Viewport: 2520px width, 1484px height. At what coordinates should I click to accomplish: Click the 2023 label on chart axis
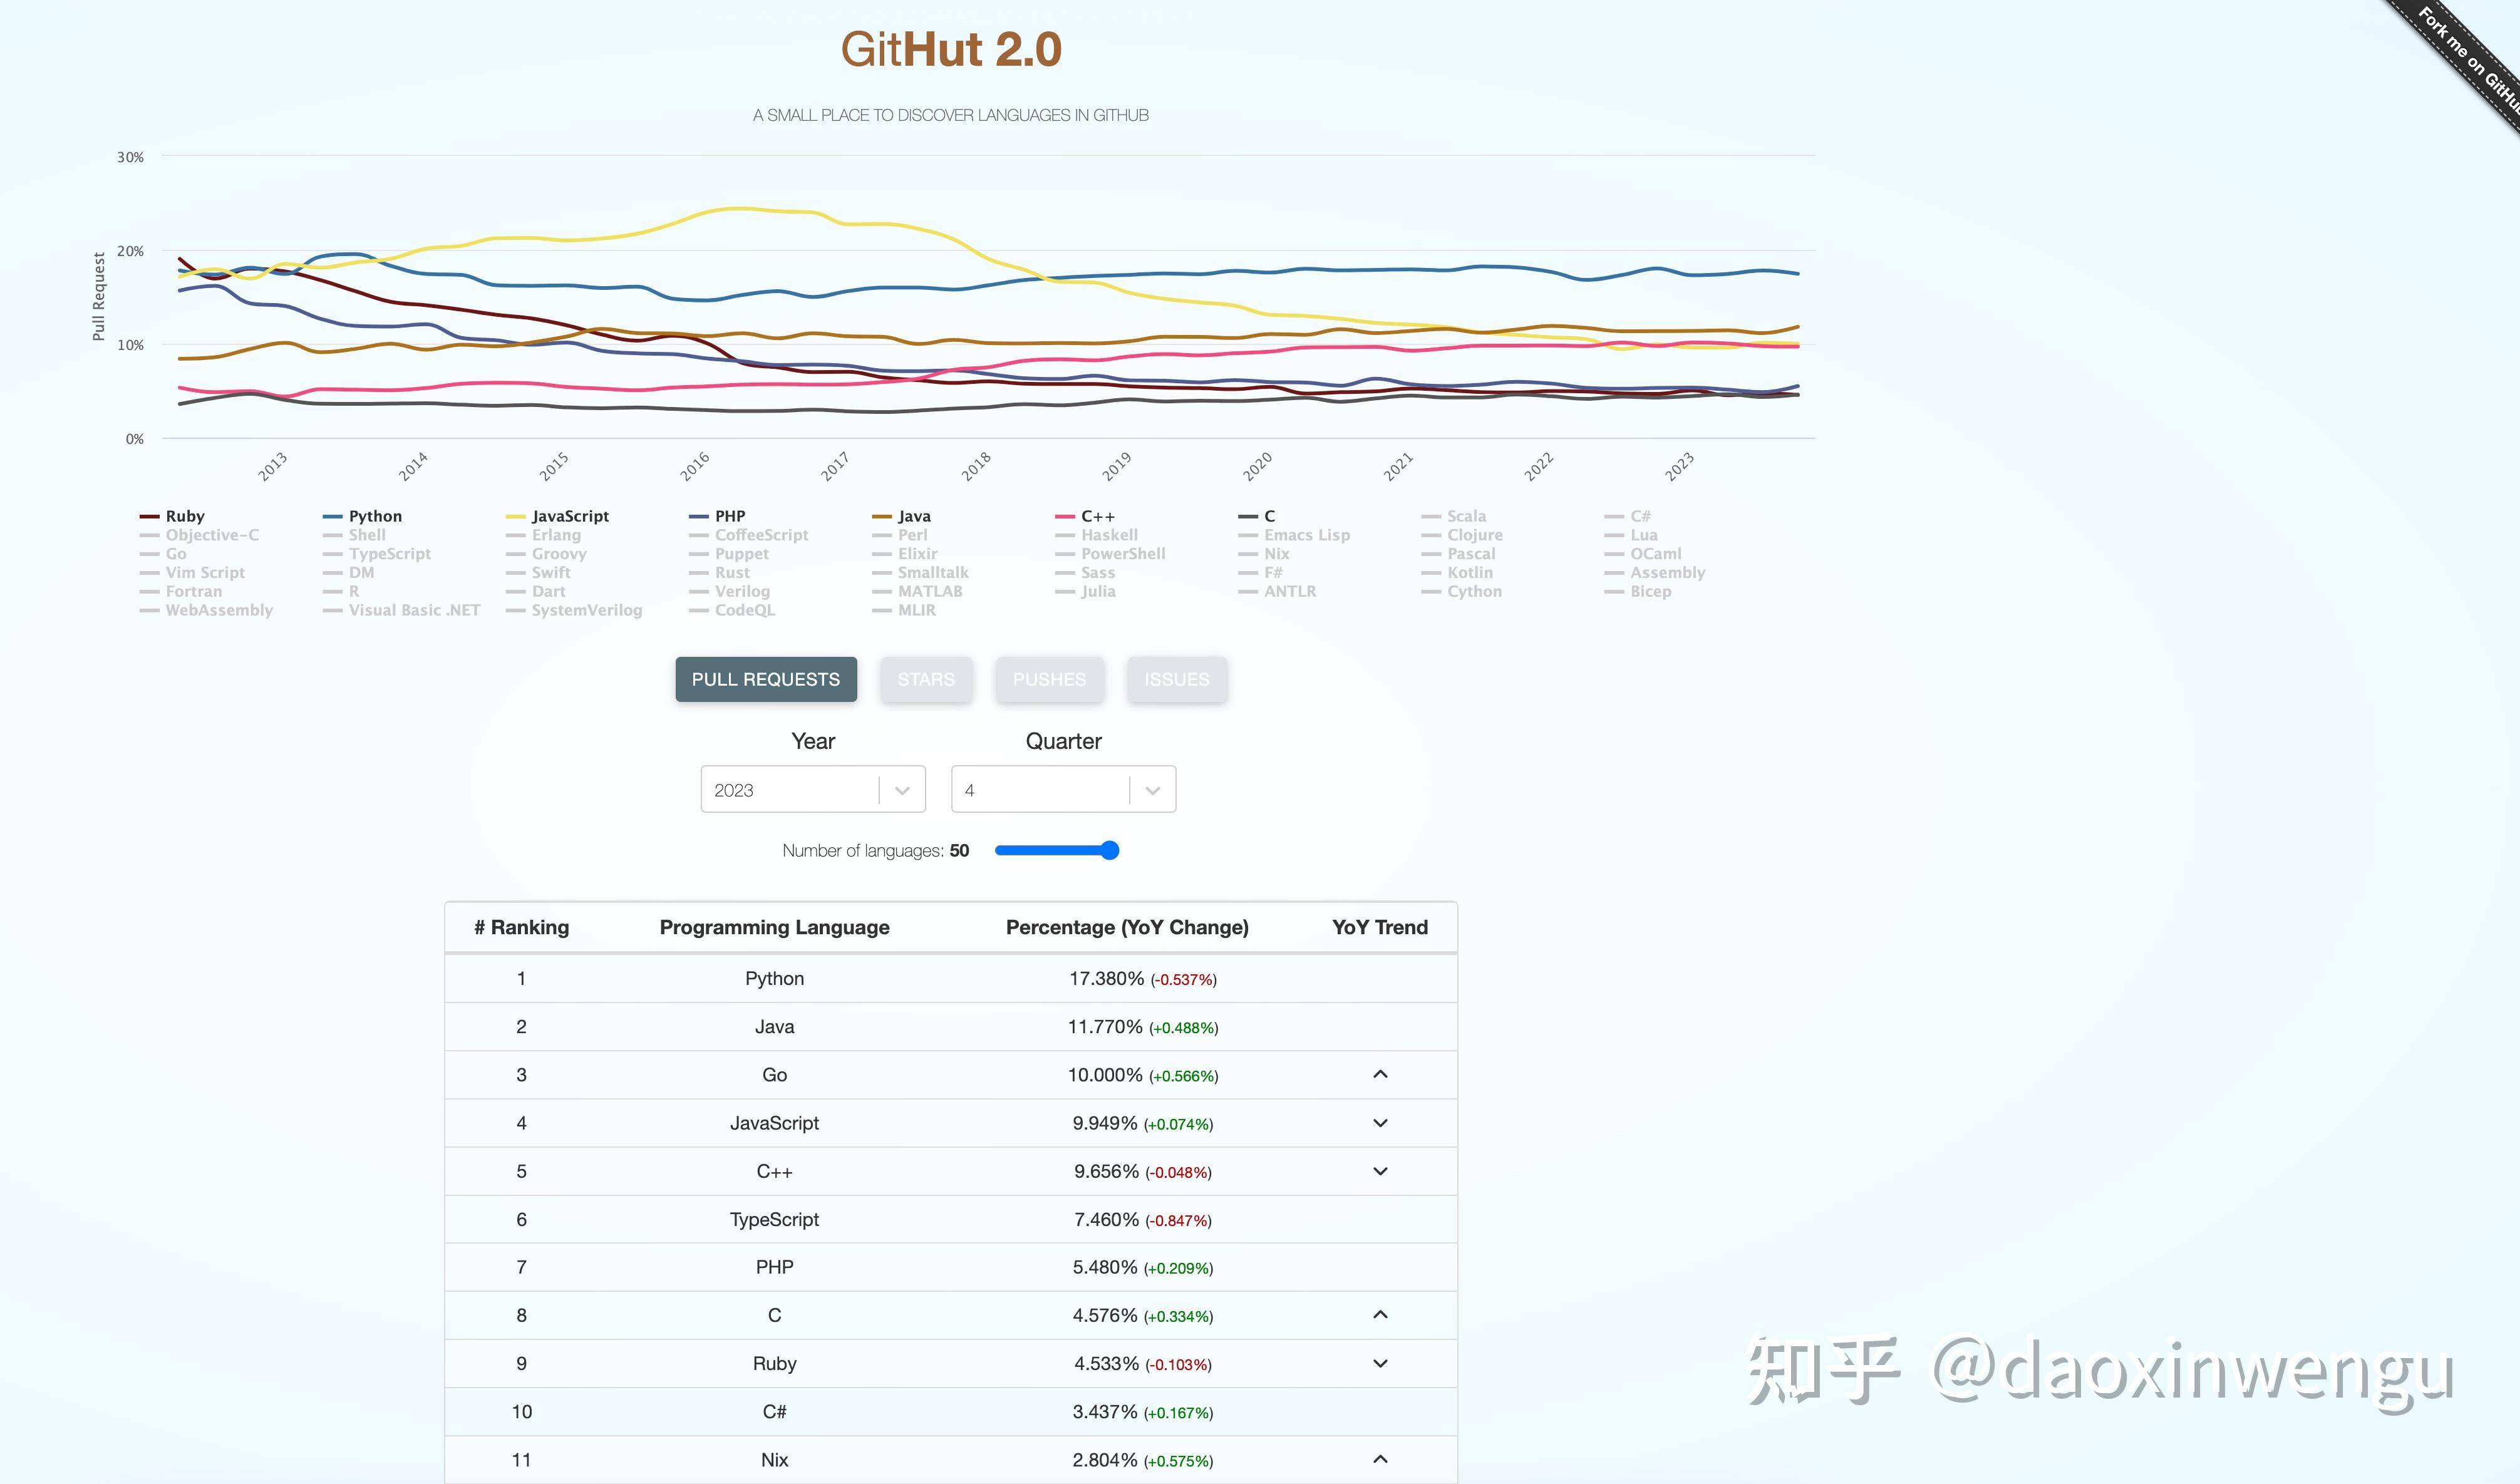1680,466
